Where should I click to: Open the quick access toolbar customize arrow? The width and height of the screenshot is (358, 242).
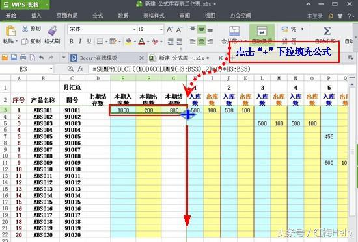[64, 58]
